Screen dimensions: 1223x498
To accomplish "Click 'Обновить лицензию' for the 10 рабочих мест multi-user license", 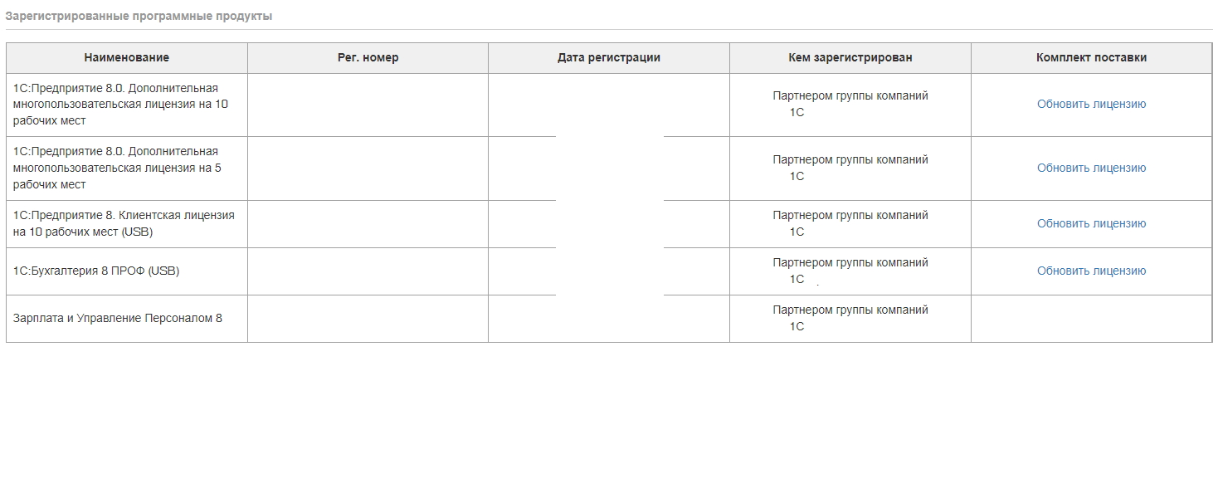I will pyautogui.click(x=1091, y=105).
